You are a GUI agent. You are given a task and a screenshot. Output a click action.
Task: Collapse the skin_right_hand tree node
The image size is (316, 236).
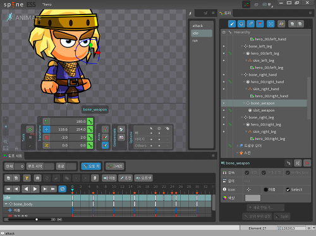[x=246, y=89]
